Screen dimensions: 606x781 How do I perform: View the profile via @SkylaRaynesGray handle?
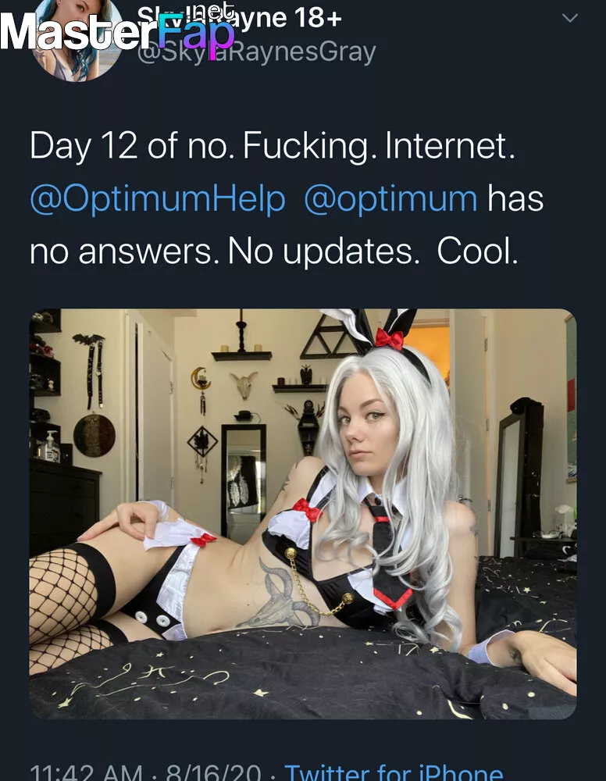click(x=256, y=52)
